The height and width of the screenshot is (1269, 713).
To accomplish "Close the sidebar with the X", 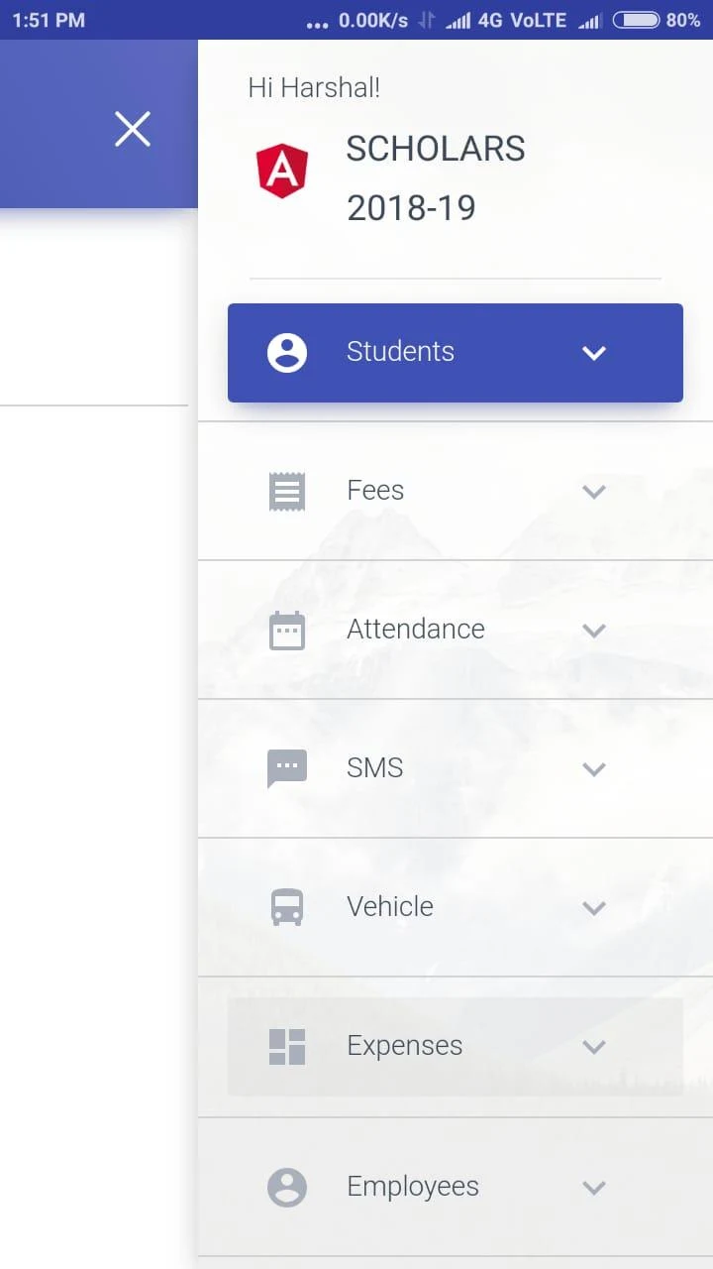I will (133, 129).
